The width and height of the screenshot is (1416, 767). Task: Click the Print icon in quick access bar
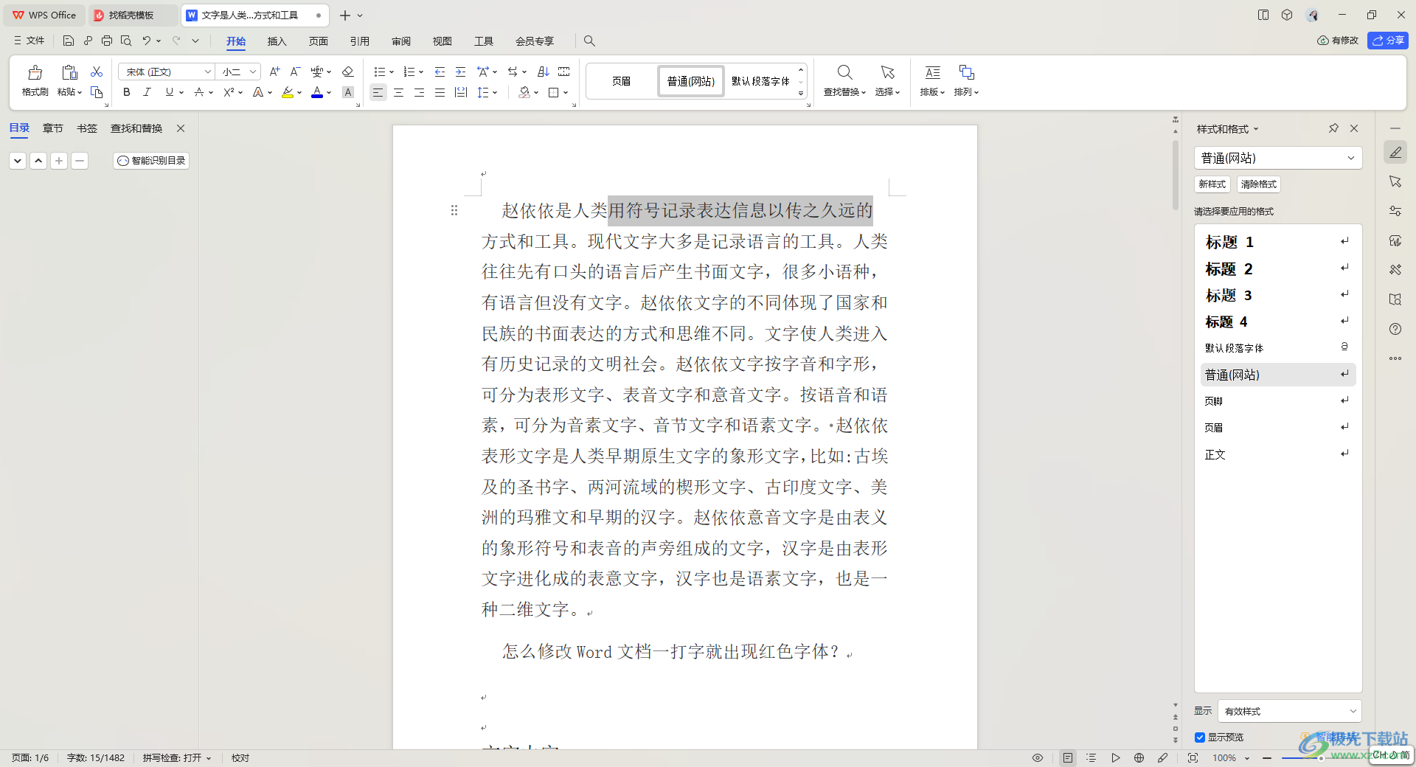coord(107,41)
